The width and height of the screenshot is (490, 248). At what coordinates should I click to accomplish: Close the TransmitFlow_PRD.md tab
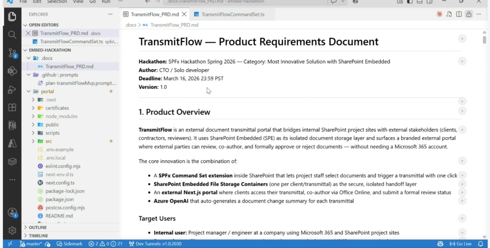[184, 14]
